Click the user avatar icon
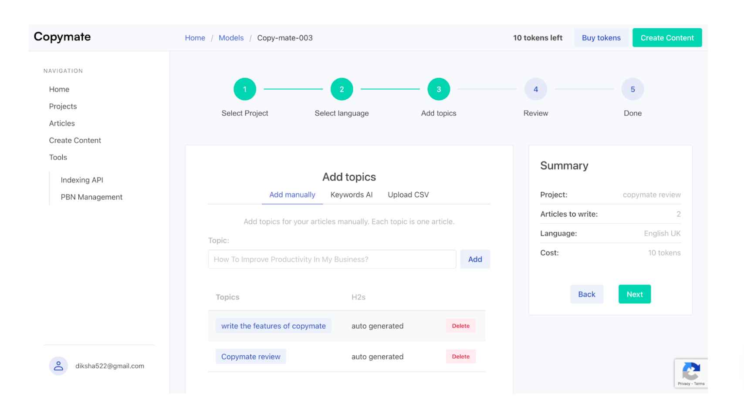744x410 pixels. tap(58, 366)
